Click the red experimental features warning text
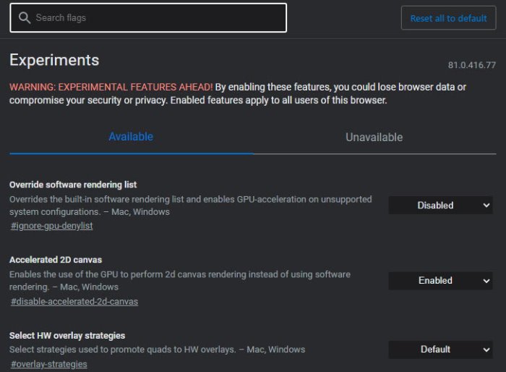This screenshot has height=372, width=506. [x=111, y=87]
